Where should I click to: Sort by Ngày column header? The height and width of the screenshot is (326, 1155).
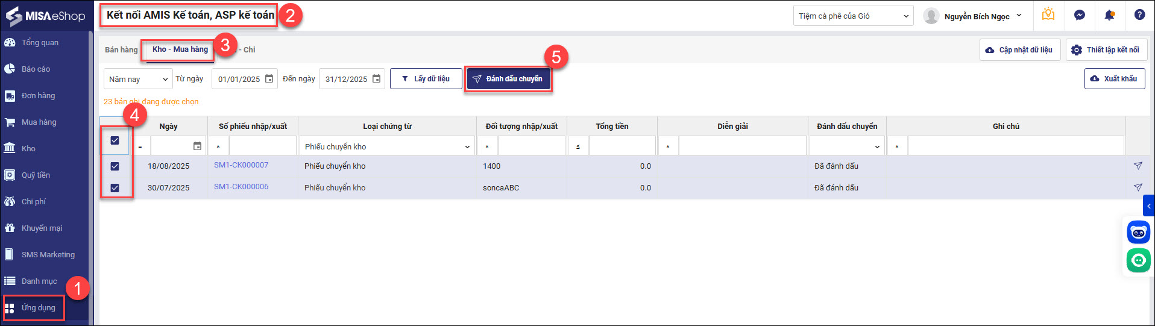click(x=168, y=126)
